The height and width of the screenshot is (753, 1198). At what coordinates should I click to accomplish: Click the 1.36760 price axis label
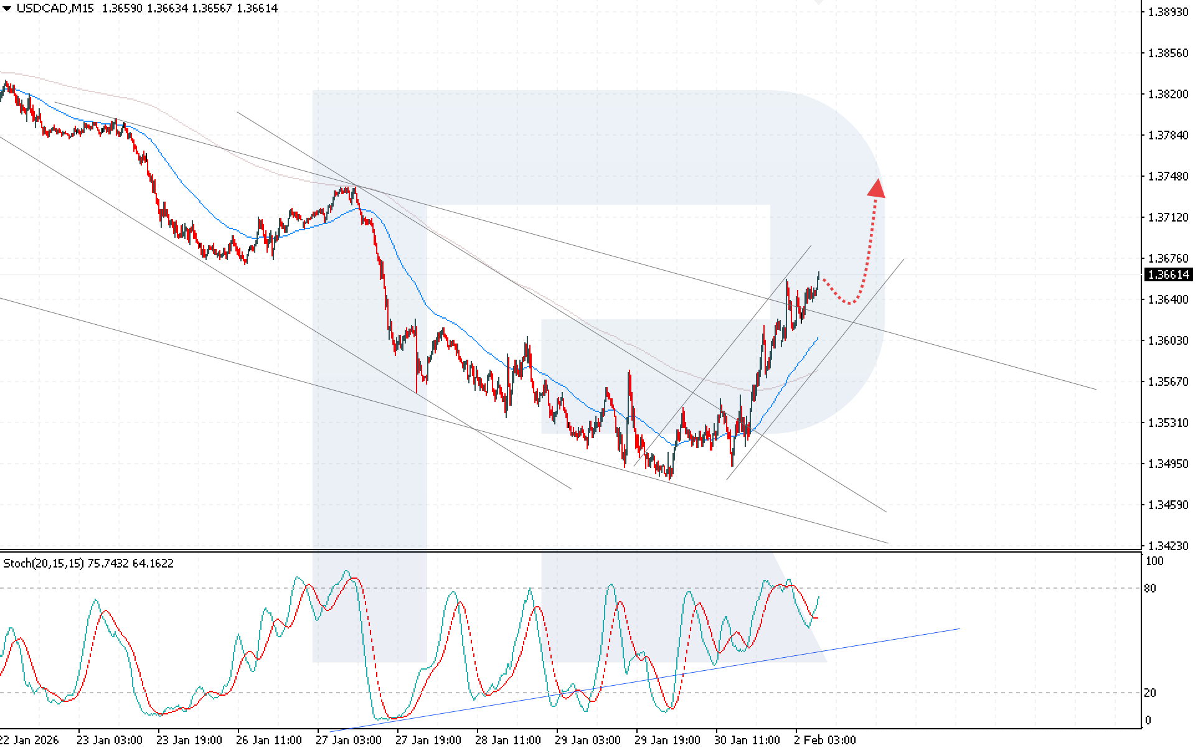(1168, 258)
